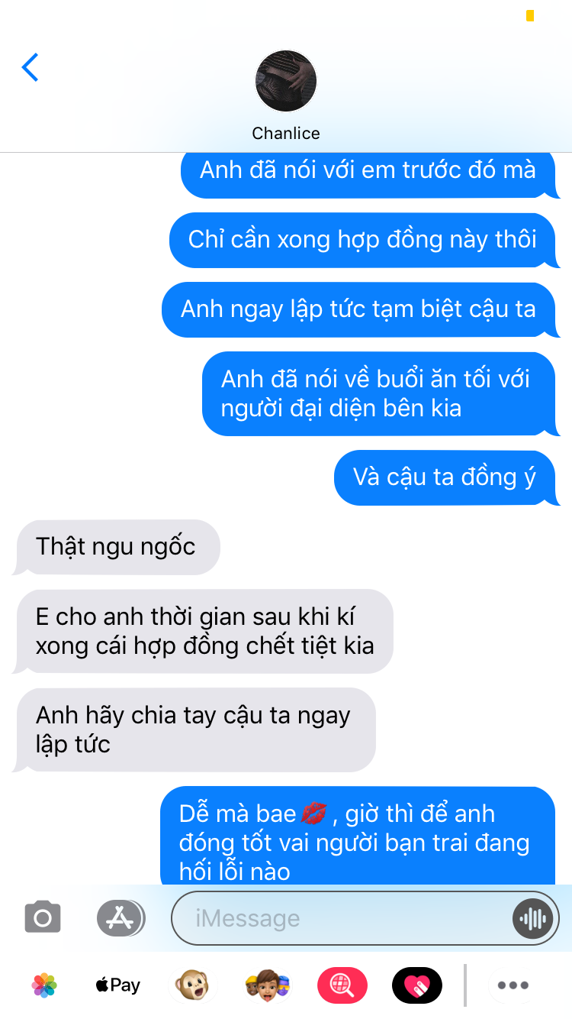Open the App Store apps button

(x=121, y=917)
